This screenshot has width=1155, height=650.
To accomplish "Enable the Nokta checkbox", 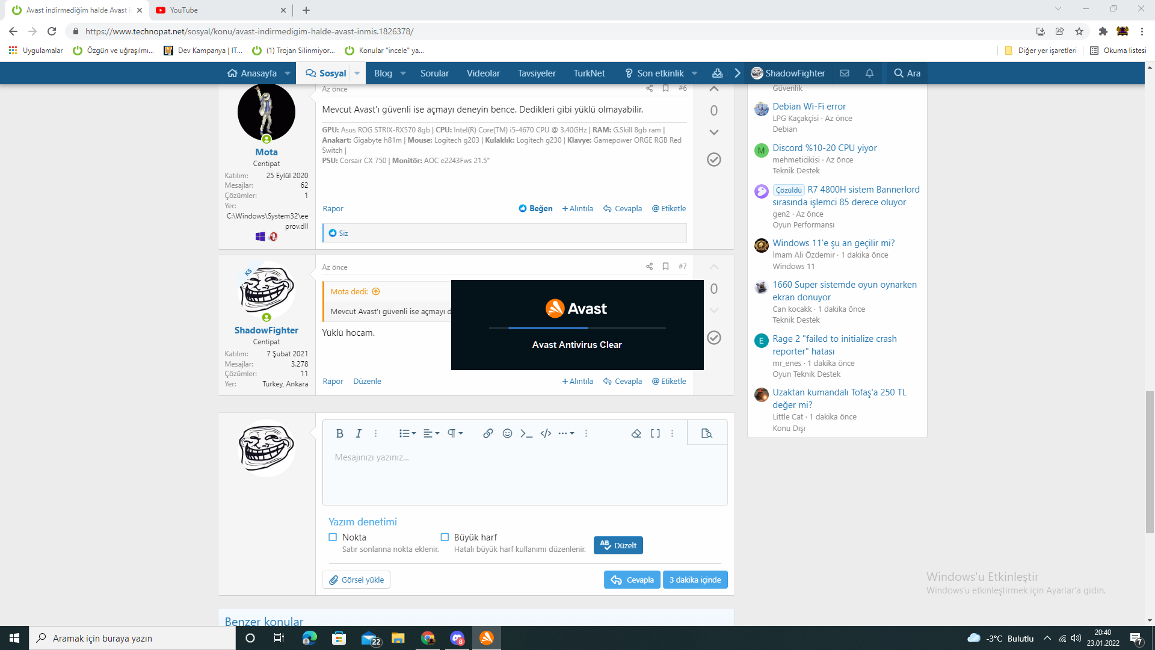I will [333, 537].
